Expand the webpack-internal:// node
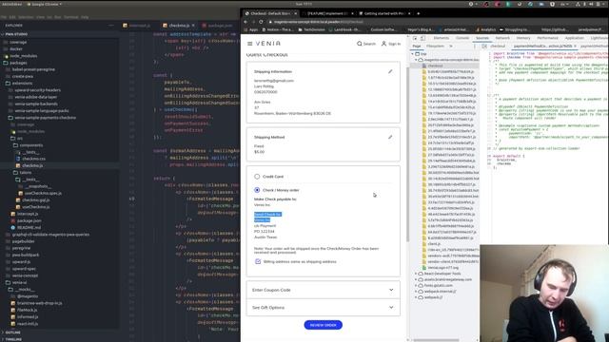Image resolution: width=609 pixels, height=342 pixels. pyautogui.click(x=416, y=292)
